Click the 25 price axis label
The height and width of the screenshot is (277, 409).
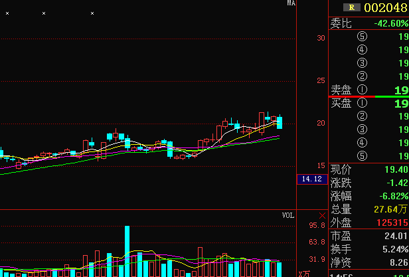click(x=321, y=80)
